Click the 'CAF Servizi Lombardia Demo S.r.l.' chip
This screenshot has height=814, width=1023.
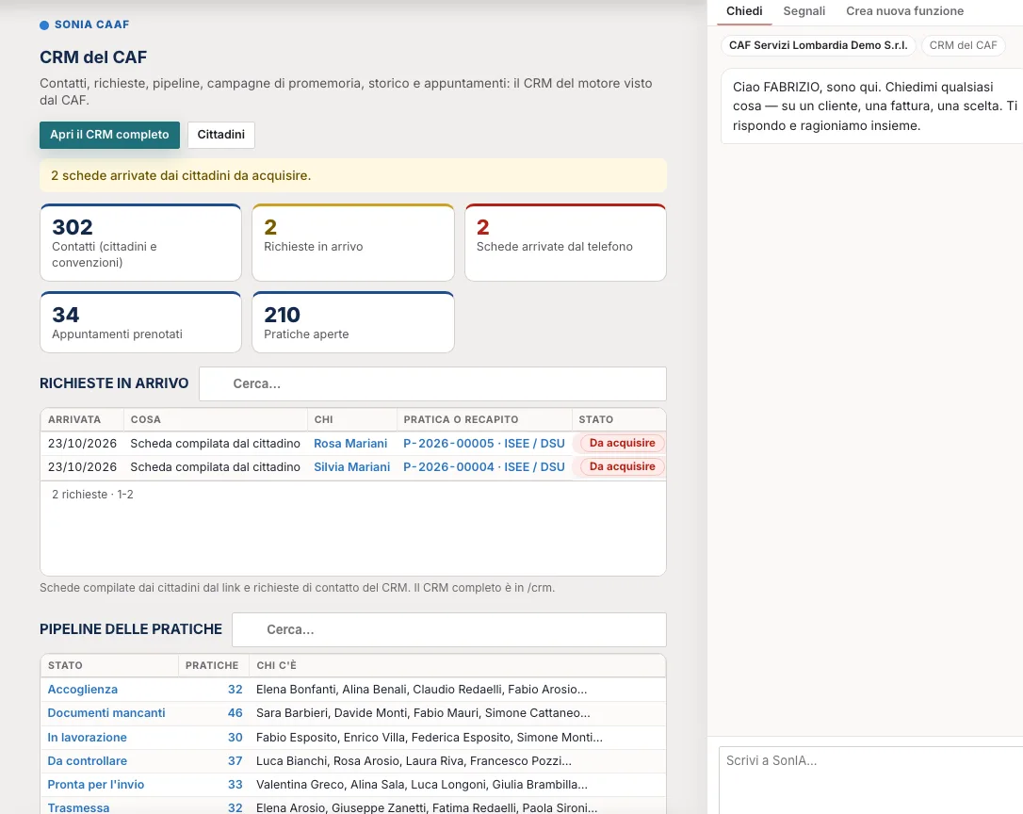point(819,45)
